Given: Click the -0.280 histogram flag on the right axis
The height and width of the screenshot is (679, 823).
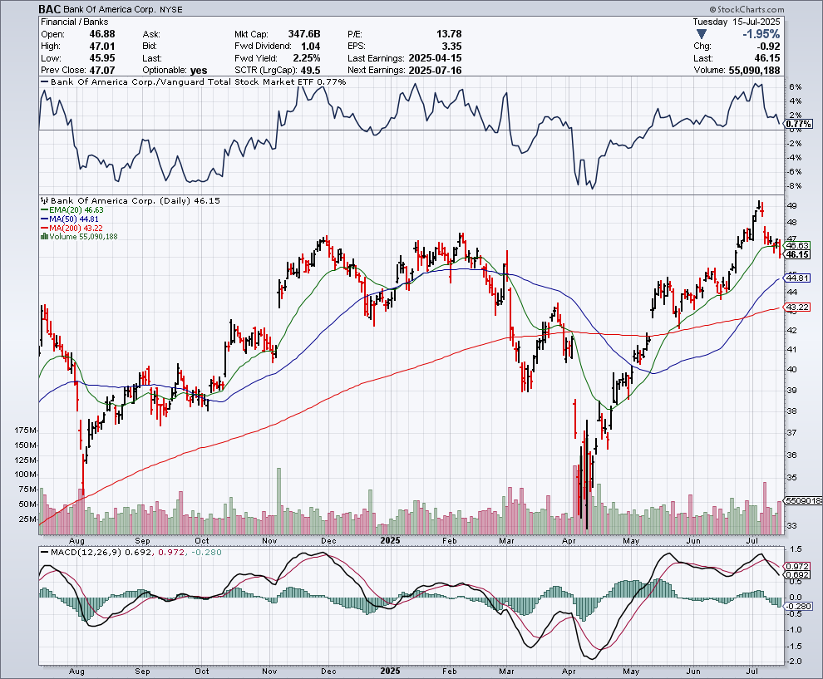Looking at the screenshot, I should point(800,606).
